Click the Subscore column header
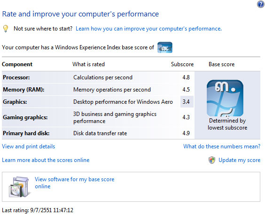The height and width of the screenshot is (215, 265). [182, 64]
